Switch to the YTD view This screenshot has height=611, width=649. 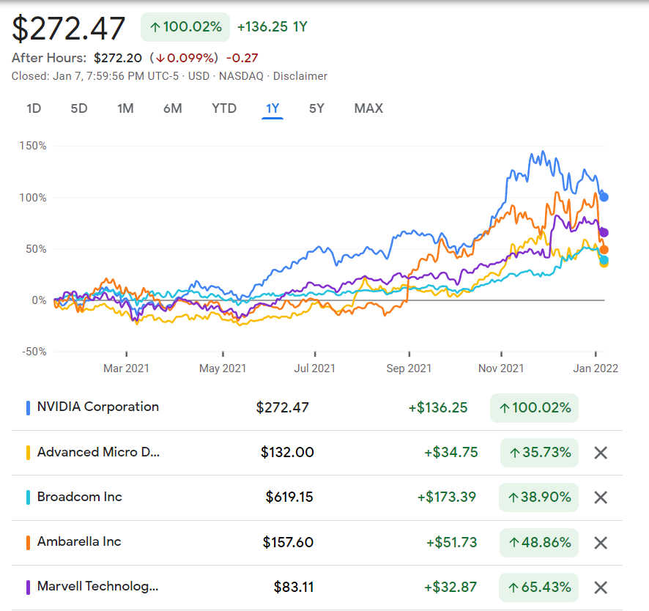point(223,108)
